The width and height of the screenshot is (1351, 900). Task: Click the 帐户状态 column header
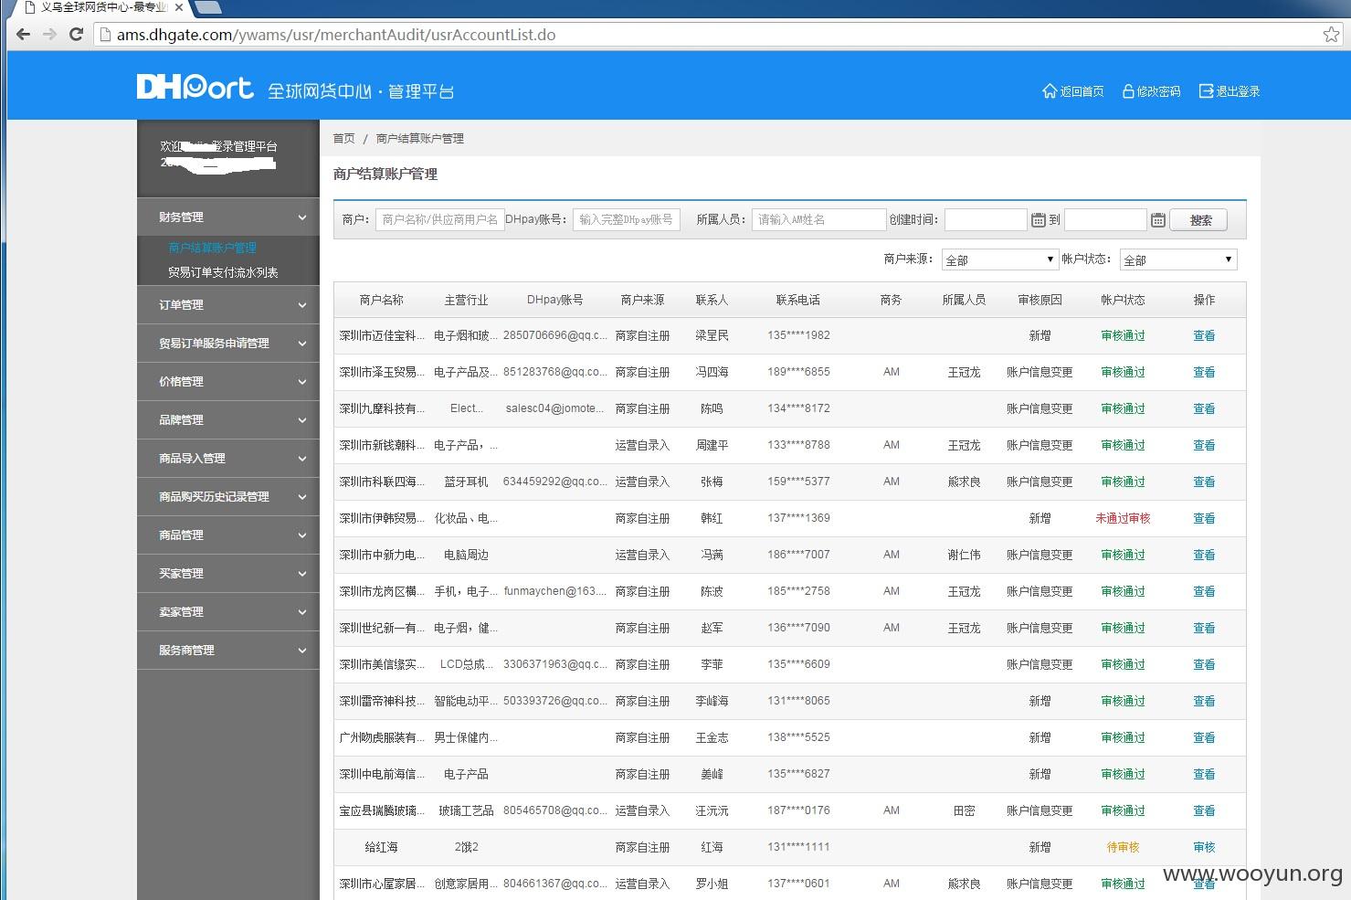[1123, 300]
